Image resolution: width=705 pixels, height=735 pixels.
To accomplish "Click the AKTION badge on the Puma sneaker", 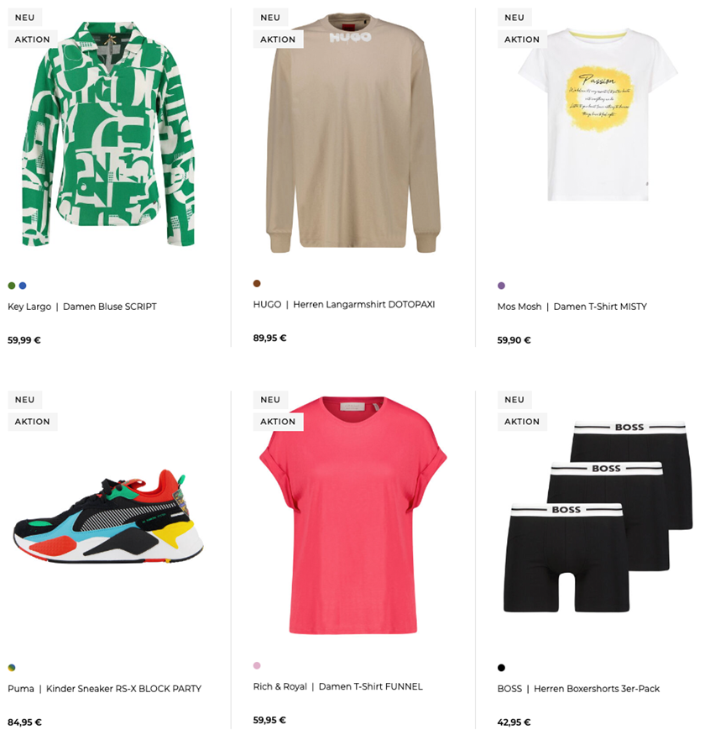I will [33, 422].
